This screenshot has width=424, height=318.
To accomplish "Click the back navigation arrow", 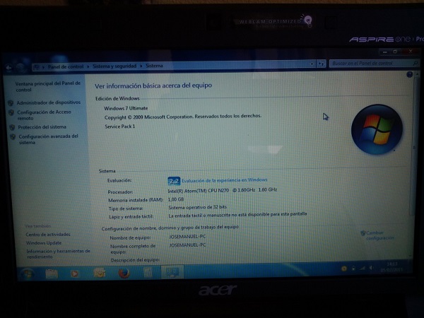I will coord(8,68).
